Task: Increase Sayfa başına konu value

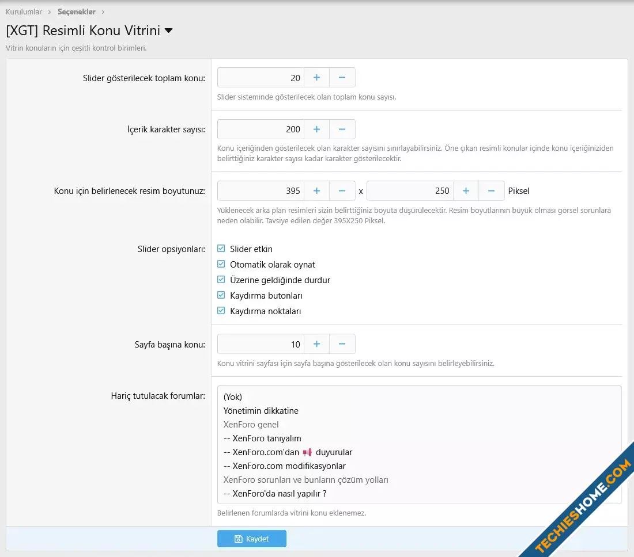Action: point(316,344)
